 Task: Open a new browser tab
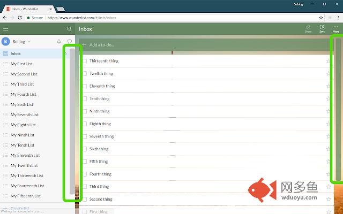coord(61,9)
